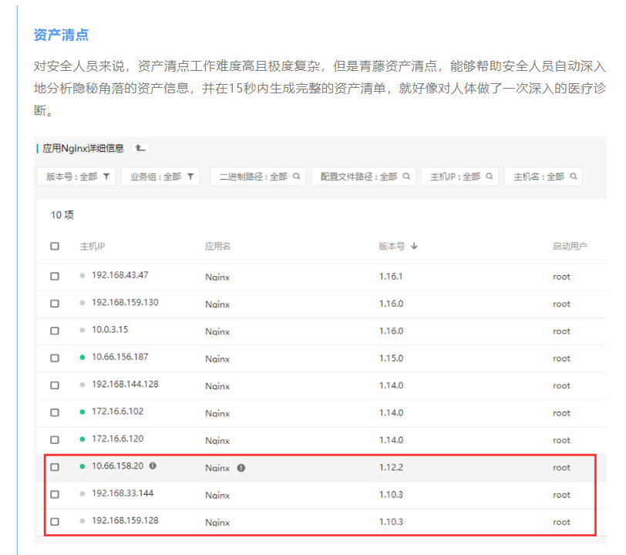Select IP 10.66.156.187

click(120, 357)
